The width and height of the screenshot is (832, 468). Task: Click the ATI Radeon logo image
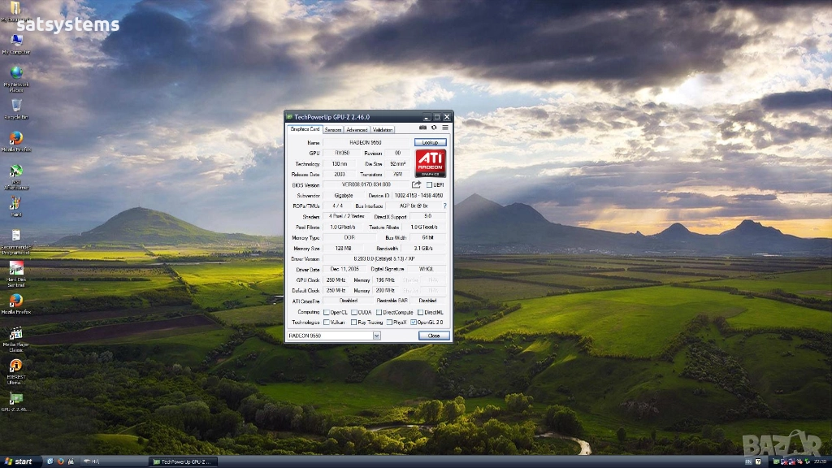tap(431, 163)
